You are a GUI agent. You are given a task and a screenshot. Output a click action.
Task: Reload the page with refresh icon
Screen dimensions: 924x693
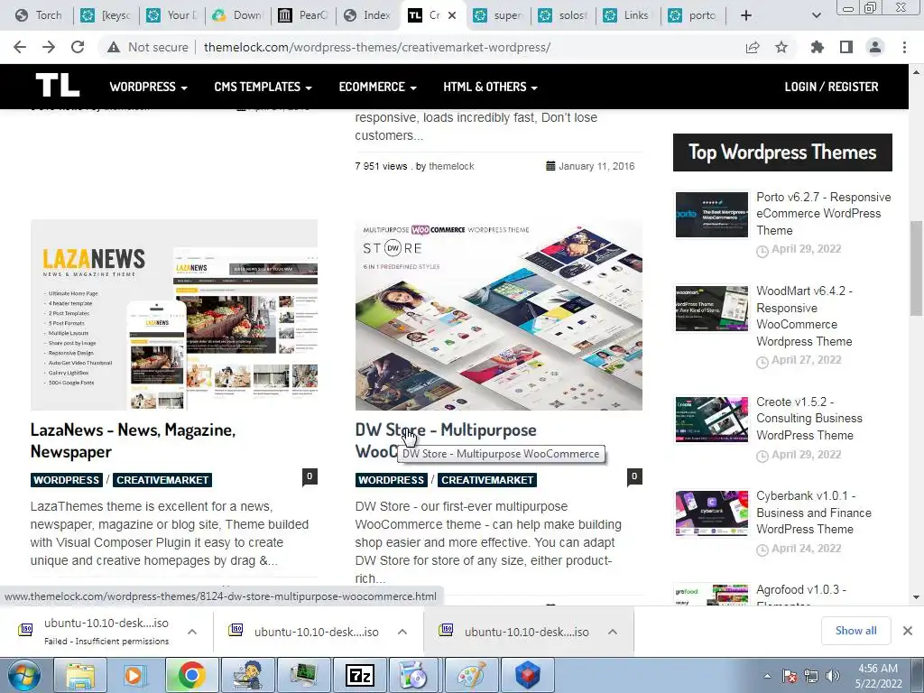78,47
